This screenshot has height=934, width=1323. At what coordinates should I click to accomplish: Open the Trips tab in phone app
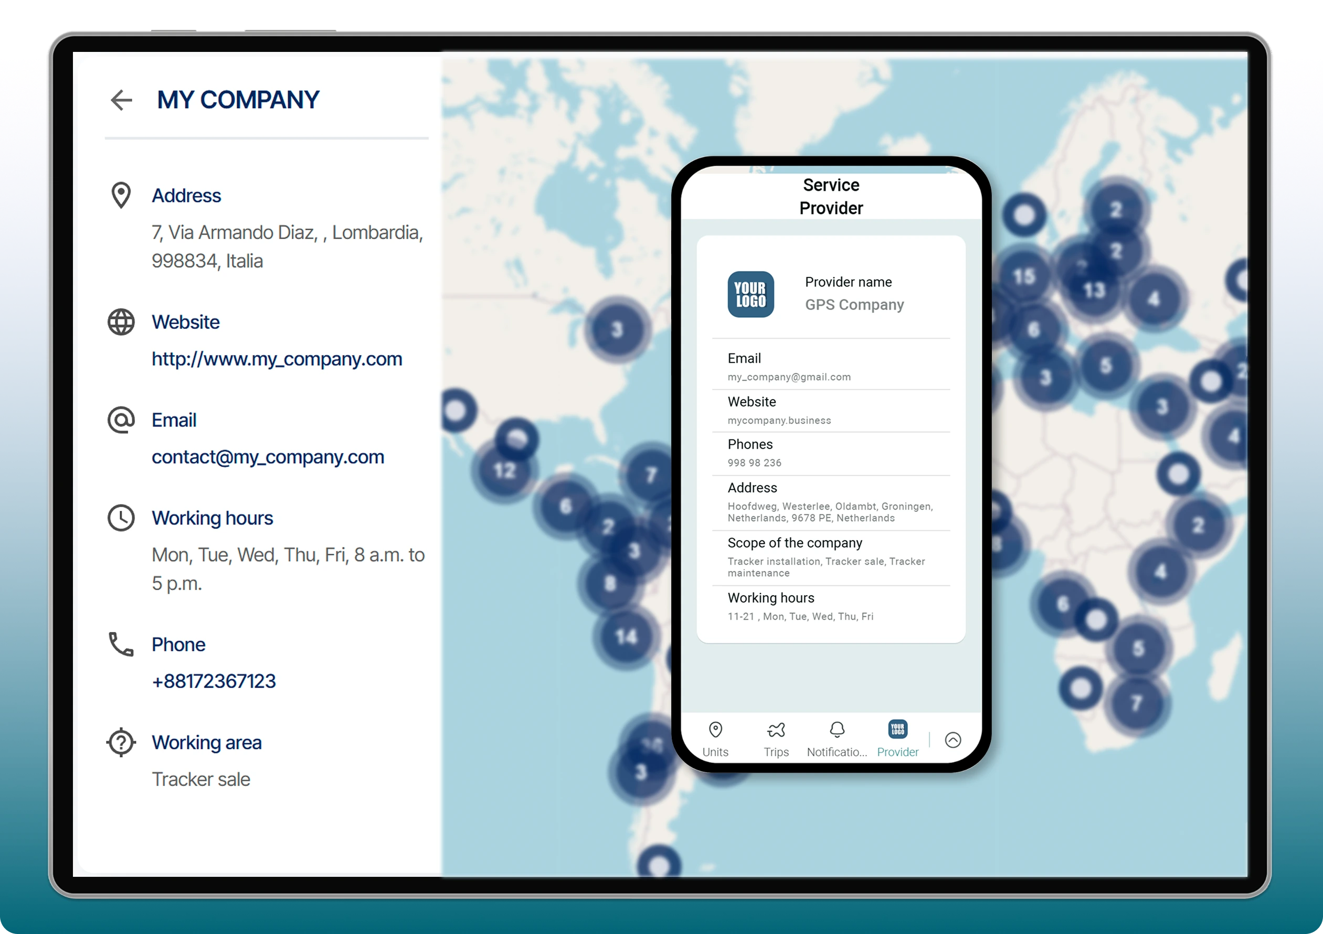click(x=776, y=739)
